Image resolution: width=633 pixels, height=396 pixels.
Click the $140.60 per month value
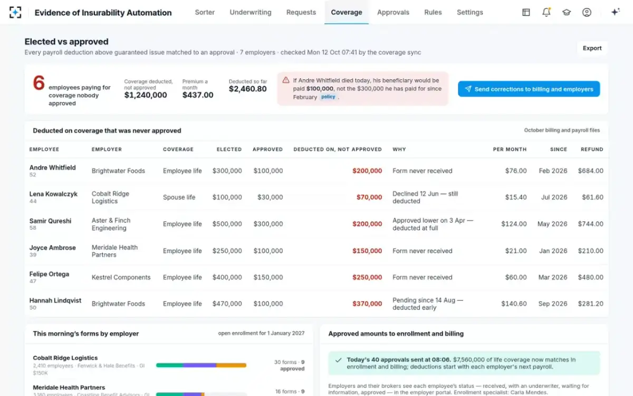click(x=514, y=304)
